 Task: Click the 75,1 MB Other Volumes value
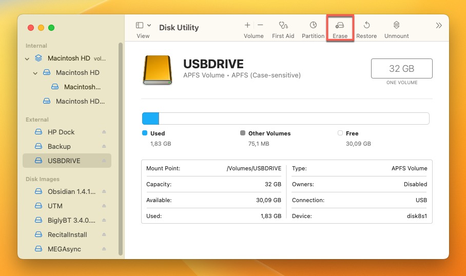click(259, 144)
